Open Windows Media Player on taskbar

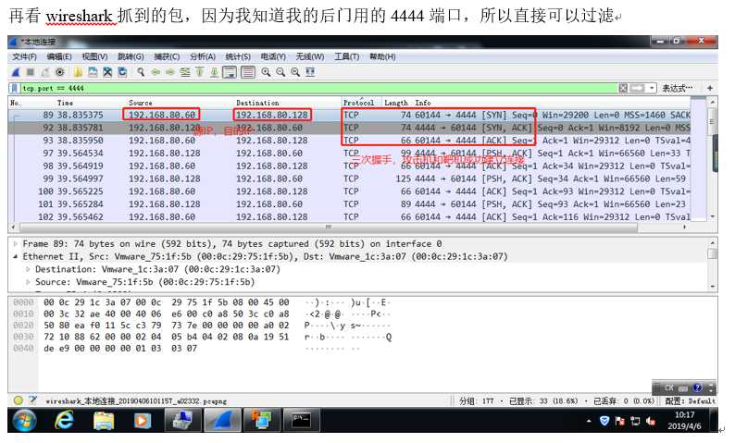[x=142, y=420]
